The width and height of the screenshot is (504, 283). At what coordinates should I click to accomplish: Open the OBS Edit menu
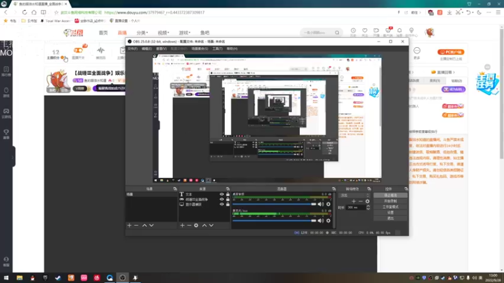(x=146, y=49)
